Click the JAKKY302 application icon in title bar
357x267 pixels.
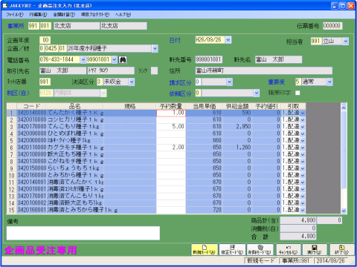coord(5,5)
